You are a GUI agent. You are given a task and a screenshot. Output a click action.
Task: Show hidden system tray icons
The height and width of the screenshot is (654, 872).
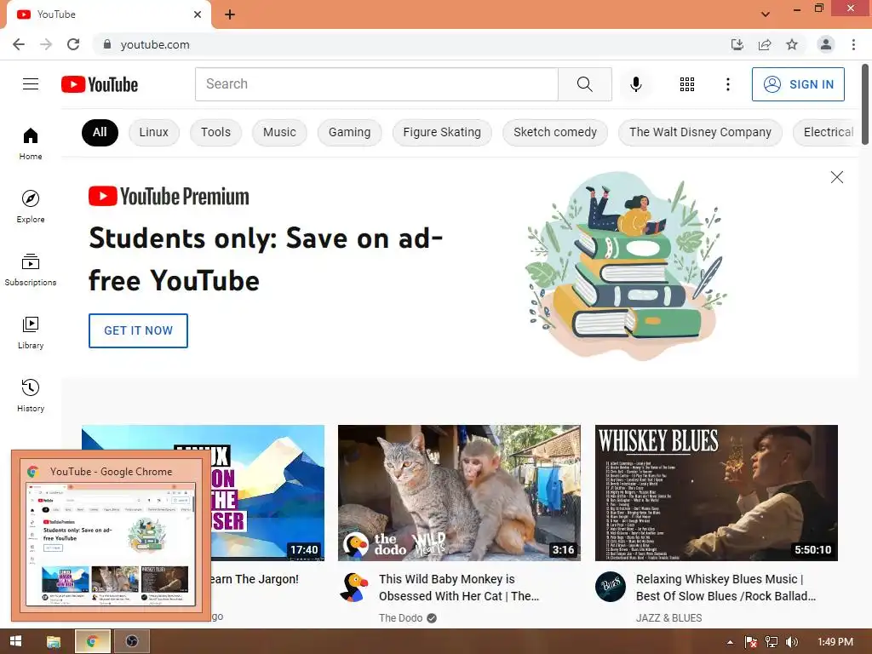(x=730, y=642)
